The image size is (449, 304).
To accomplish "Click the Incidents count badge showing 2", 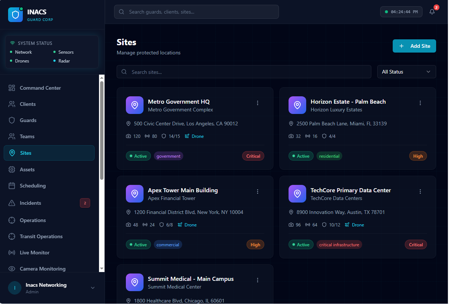I will (85, 203).
